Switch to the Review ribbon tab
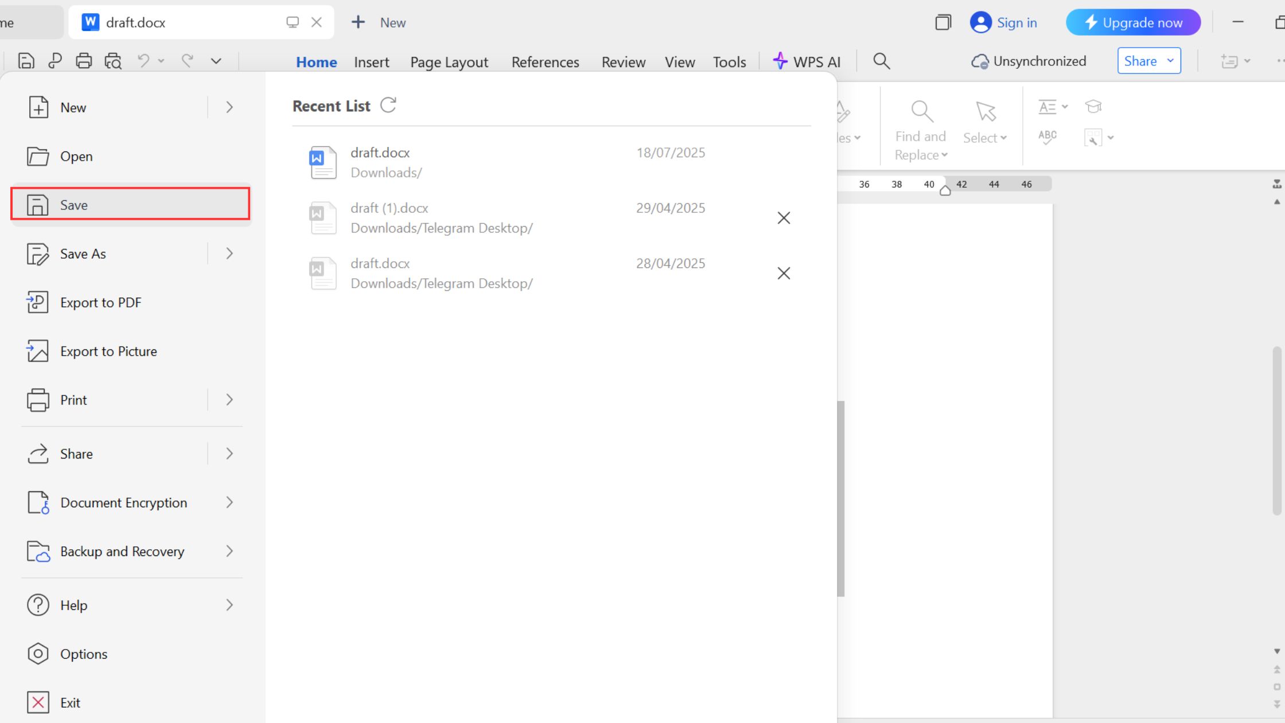The width and height of the screenshot is (1285, 723). [623, 62]
